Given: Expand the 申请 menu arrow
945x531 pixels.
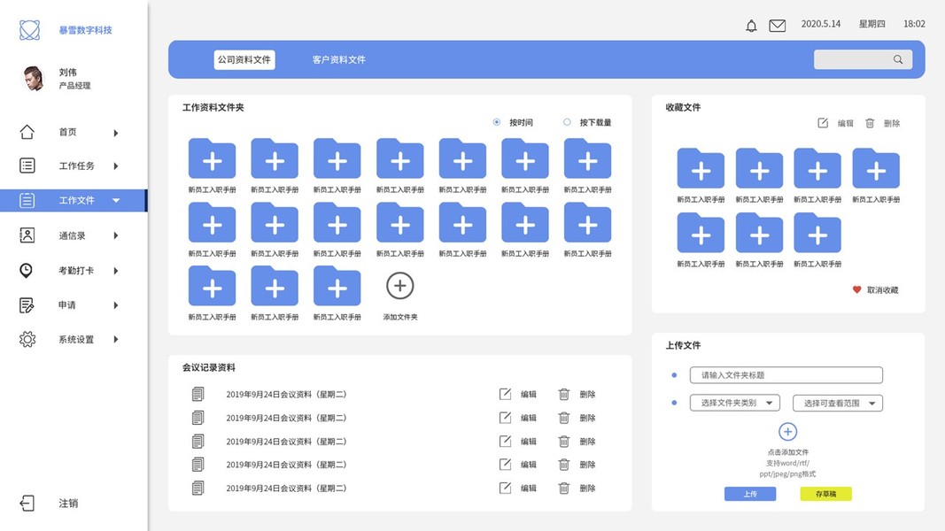Looking at the screenshot, I should [x=116, y=305].
